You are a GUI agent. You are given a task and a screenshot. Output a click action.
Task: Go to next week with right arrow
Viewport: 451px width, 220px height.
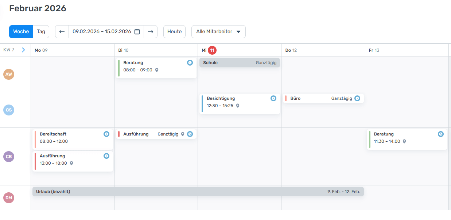pos(151,32)
